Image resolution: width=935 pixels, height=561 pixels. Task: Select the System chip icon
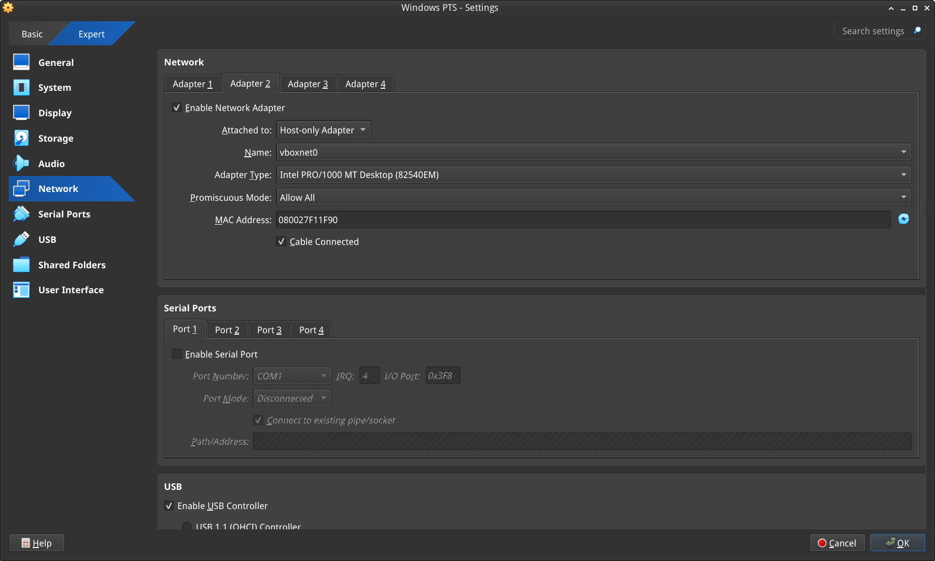click(x=21, y=88)
